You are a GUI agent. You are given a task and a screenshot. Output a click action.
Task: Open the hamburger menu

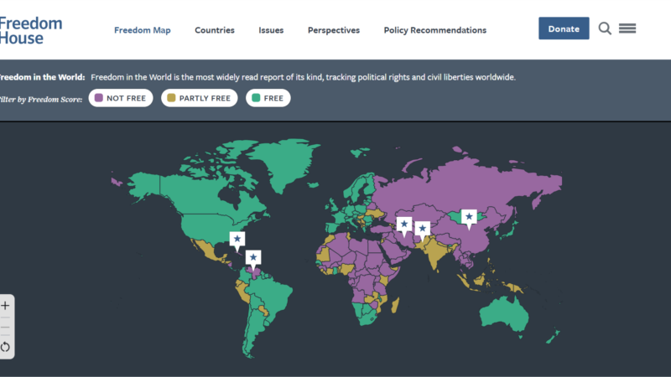click(x=627, y=28)
